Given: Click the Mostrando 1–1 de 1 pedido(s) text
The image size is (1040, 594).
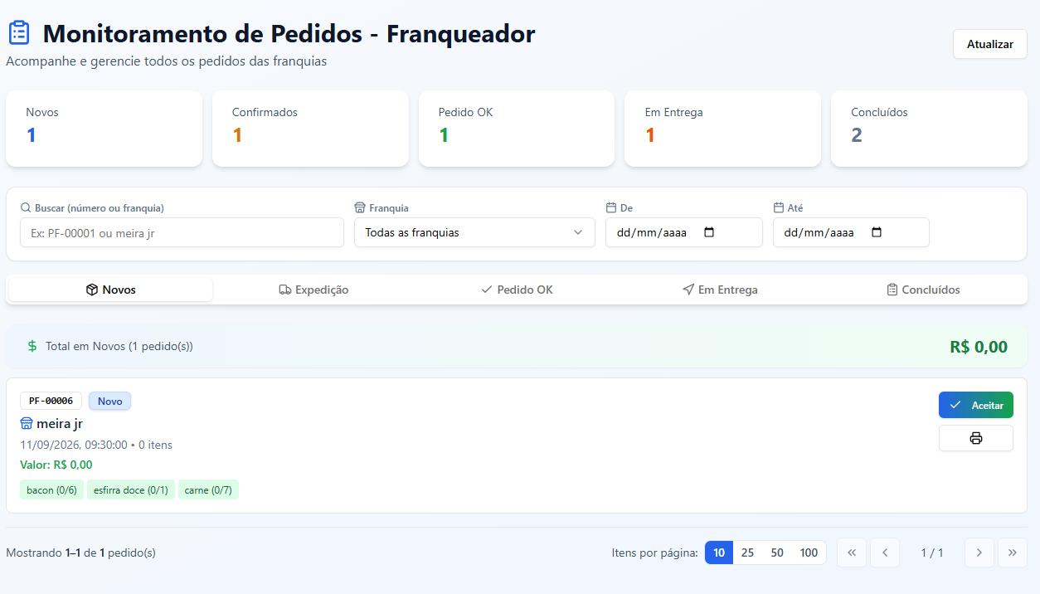Looking at the screenshot, I should 80,553.
